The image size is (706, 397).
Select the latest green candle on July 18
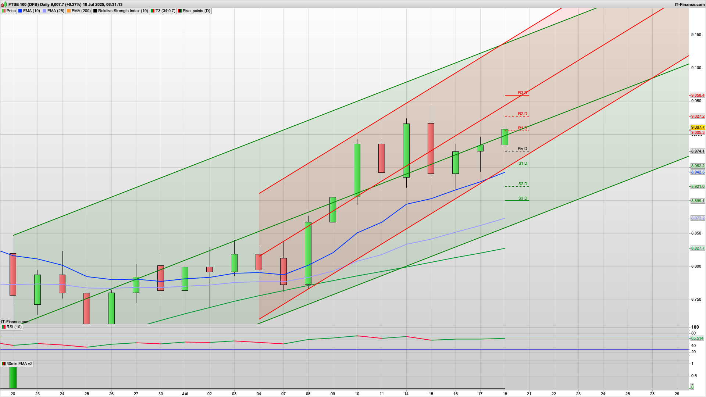tap(505, 137)
